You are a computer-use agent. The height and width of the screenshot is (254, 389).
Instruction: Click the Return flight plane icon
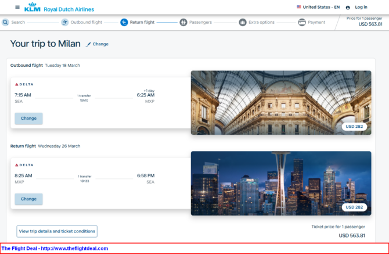[124, 22]
